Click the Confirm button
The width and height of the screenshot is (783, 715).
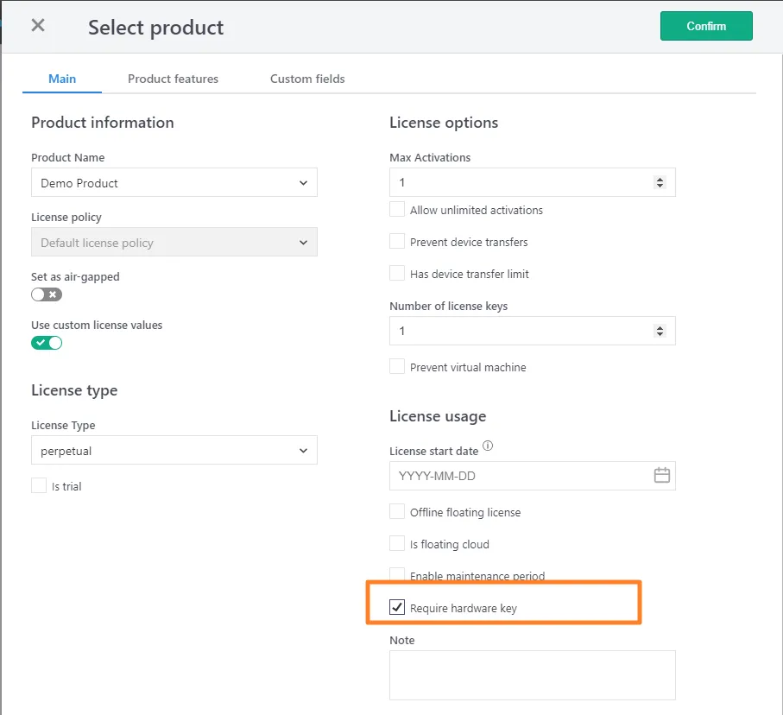coord(705,26)
